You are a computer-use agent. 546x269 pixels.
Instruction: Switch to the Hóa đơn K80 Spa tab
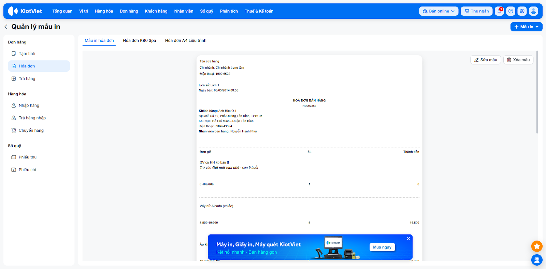point(140,40)
